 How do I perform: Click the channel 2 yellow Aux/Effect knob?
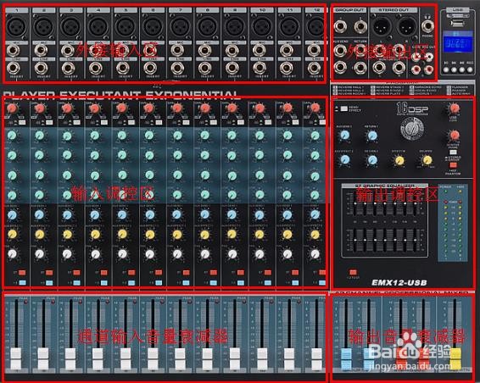pyautogui.click(x=40, y=235)
